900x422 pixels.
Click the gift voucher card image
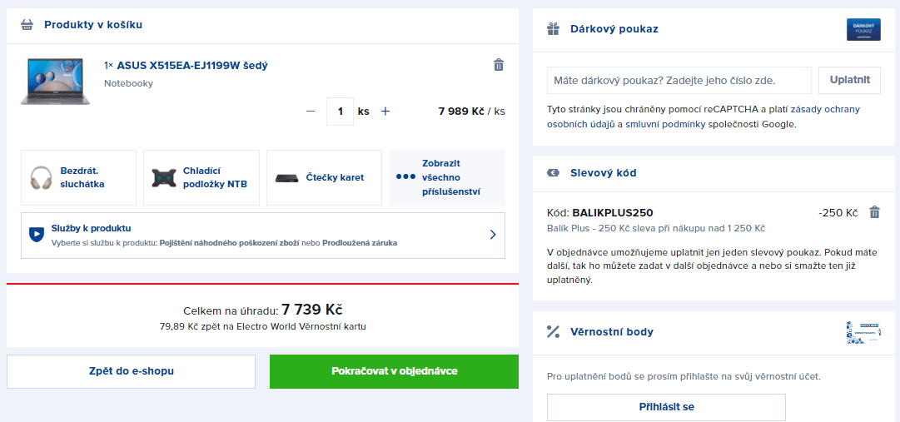point(863,29)
